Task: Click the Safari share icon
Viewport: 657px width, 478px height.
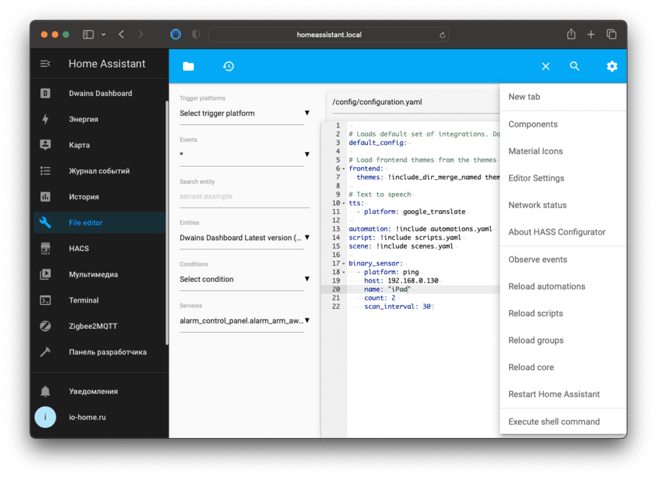Action: (x=571, y=34)
